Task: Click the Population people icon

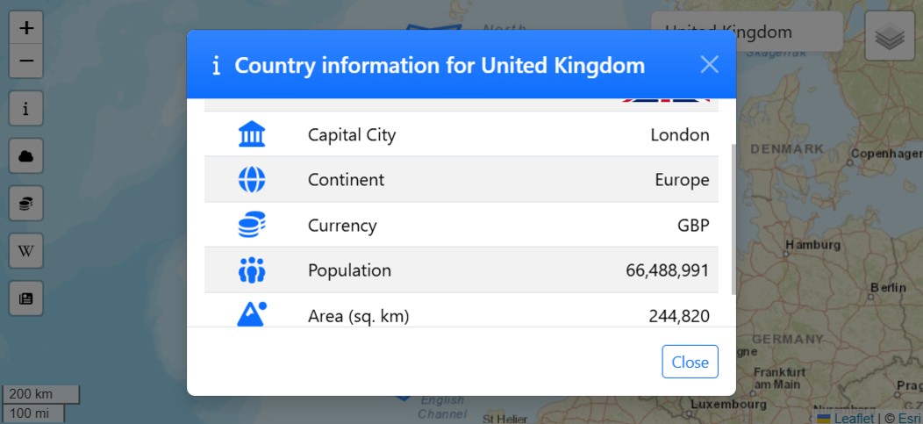Action: coord(252,270)
